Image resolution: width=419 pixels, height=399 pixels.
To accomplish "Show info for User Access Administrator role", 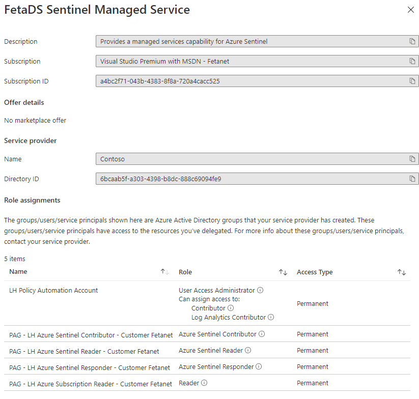I will (x=260, y=290).
